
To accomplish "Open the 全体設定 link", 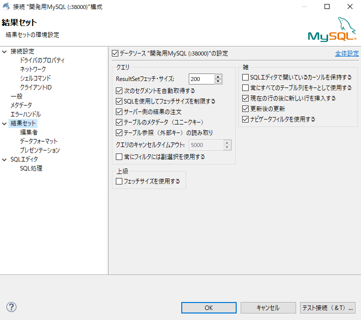I will [347, 53].
